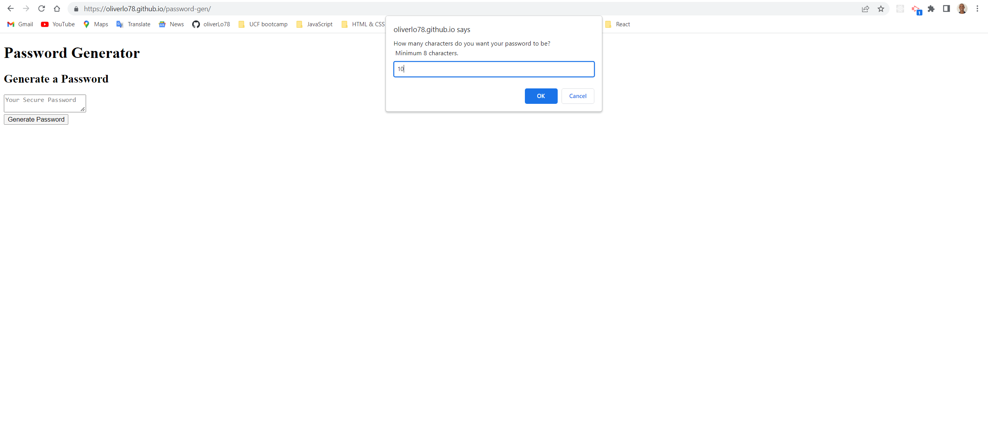The height and width of the screenshot is (437, 988).
Task: Open the page share menu
Action: (866, 8)
